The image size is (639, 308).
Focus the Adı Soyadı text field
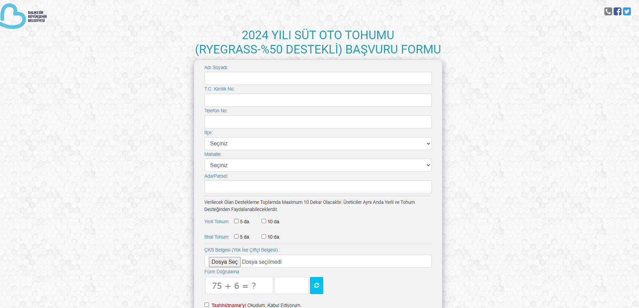tap(318, 78)
